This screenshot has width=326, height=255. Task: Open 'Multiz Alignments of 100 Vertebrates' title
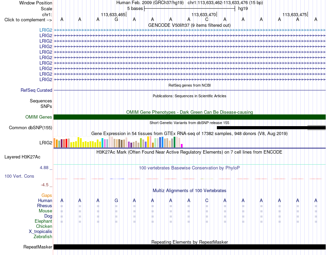(189, 191)
